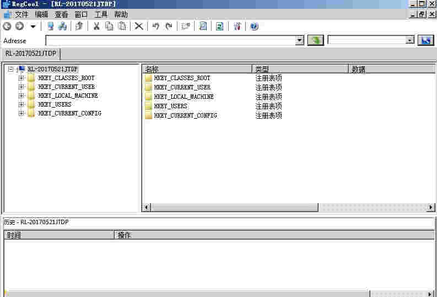
Task: Select HKEY_CURRENT_CONFIG tree item
Action: pyautogui.click(x=69, y=113)
